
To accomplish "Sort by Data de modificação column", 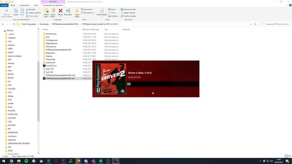I will point(91,29).
